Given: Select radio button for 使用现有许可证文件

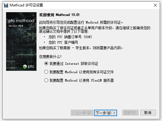Looking at the screenshot, I should [46, 72].
